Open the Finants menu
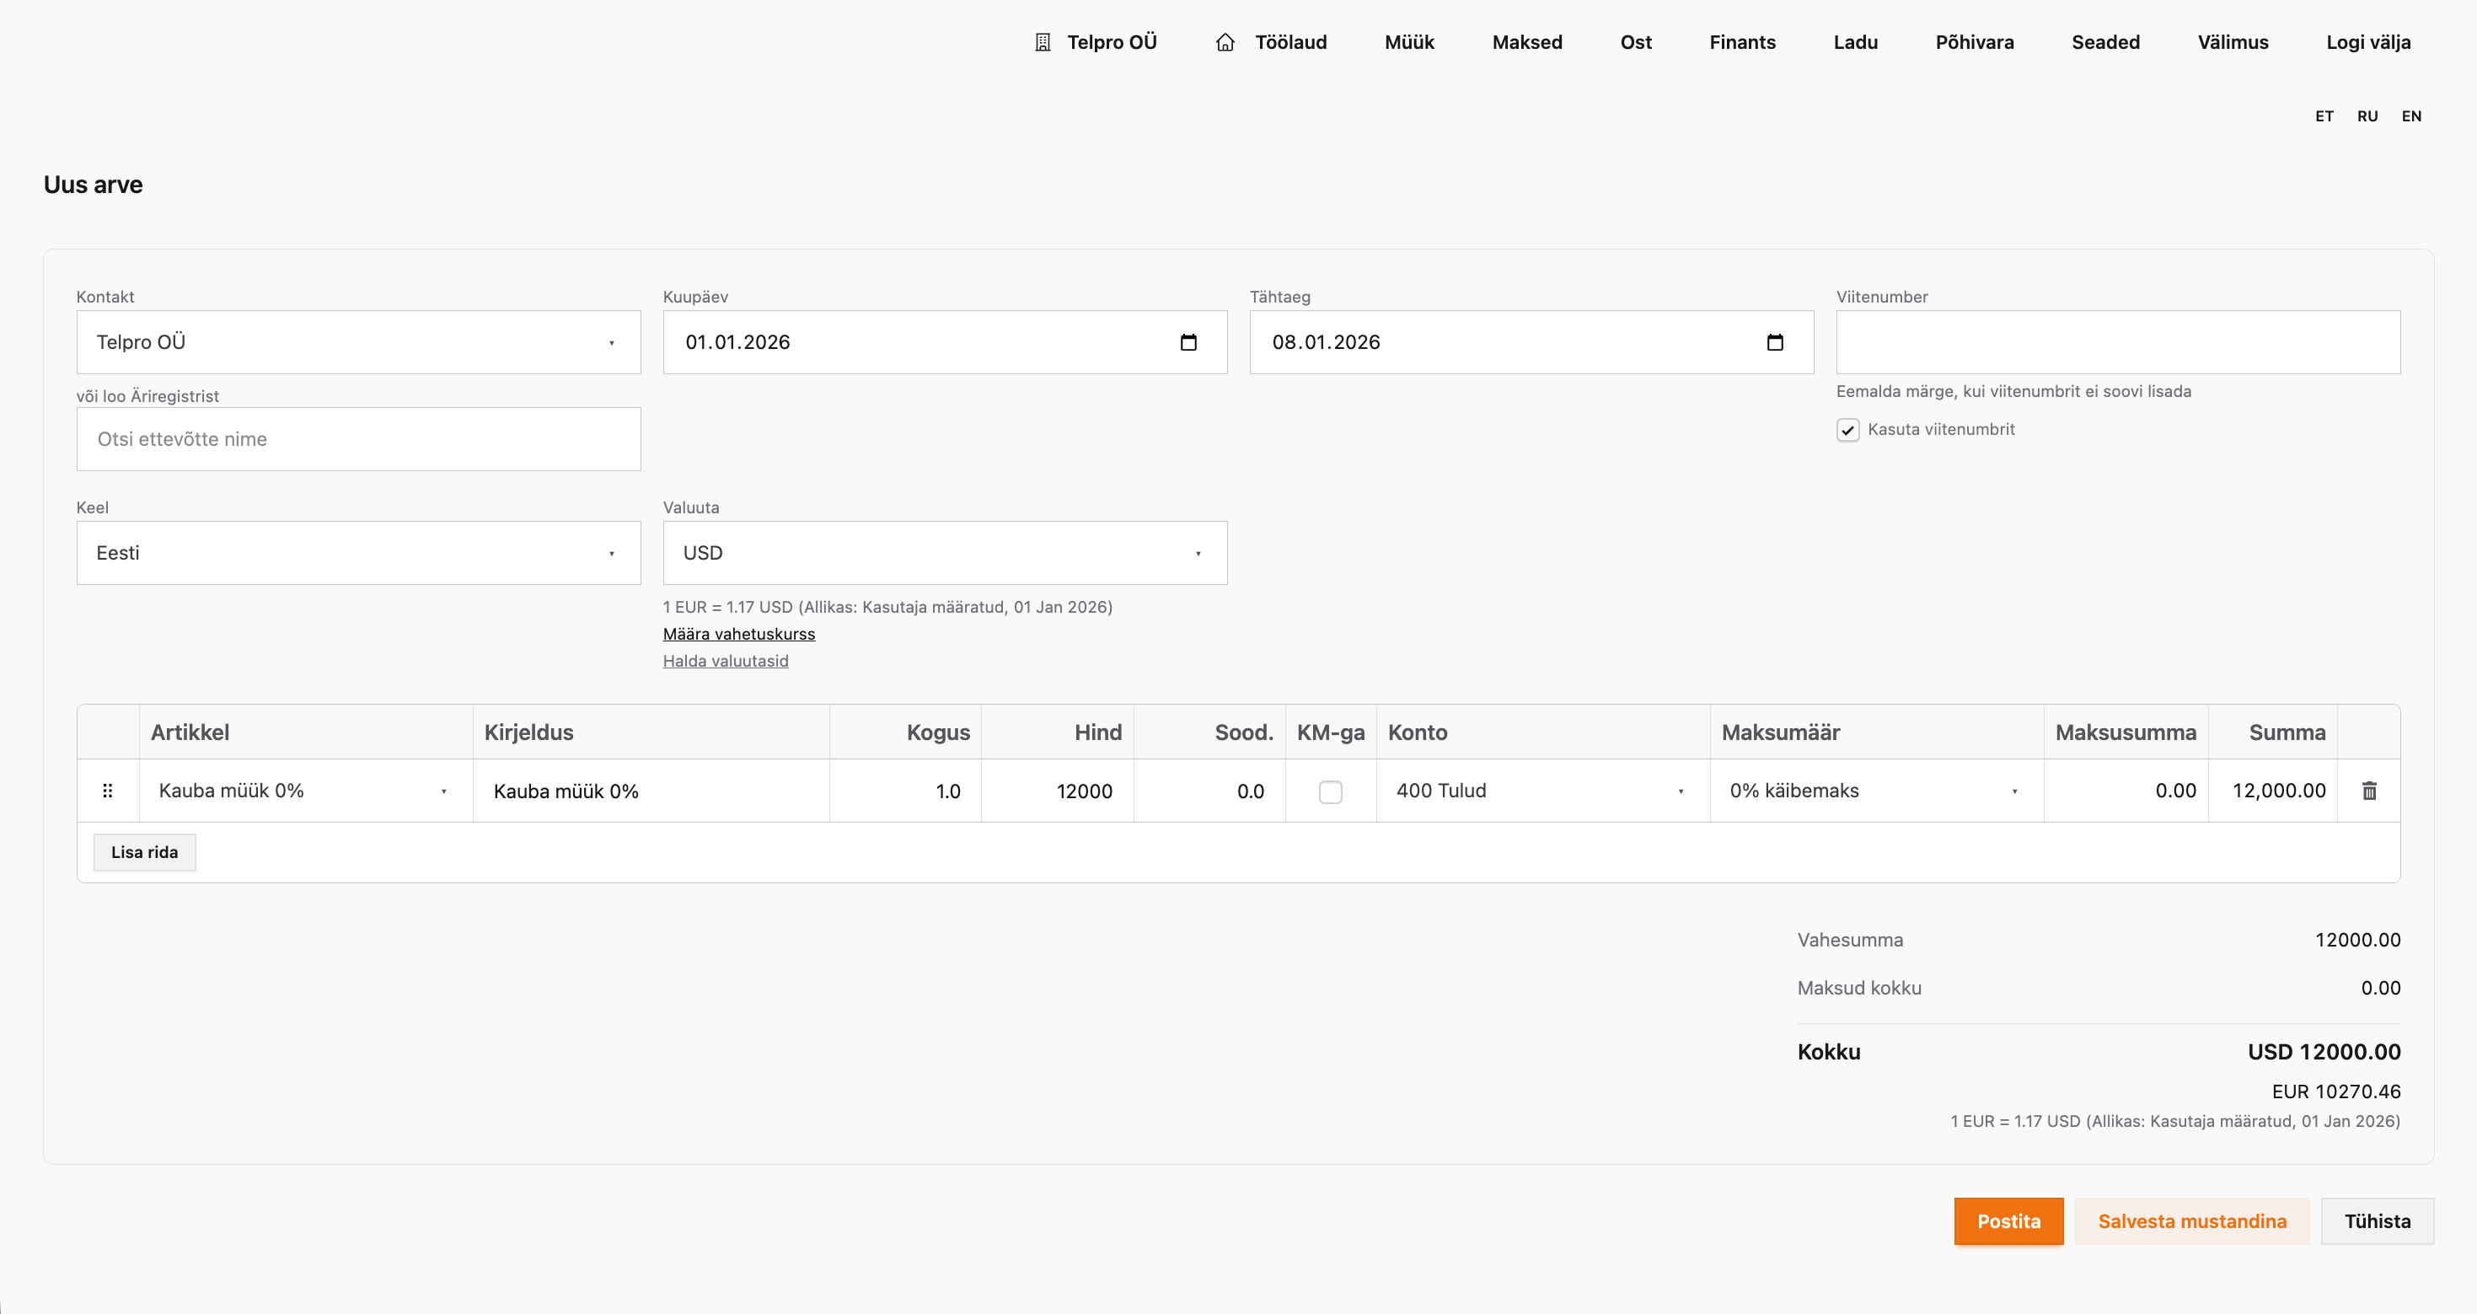Screen dimensions: 2477x1314 click(x=1741, y=42)
